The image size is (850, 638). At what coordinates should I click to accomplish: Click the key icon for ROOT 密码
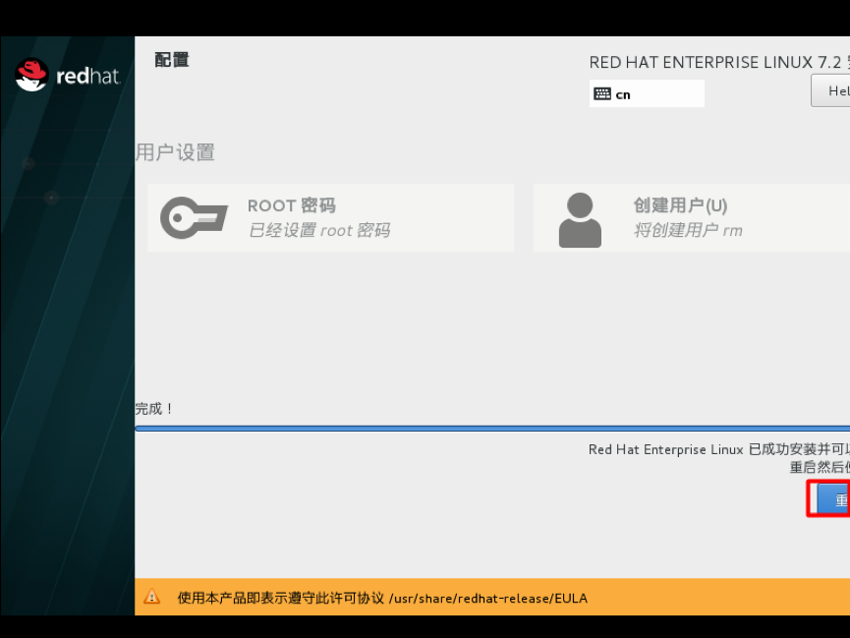click(x=194, y=217)
